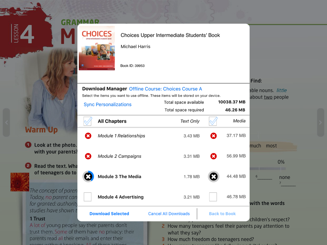This screenshot has height=245, width=327.
Task: Toggle All Chapters Media checkbox
Action: click(x=213, y=121)
